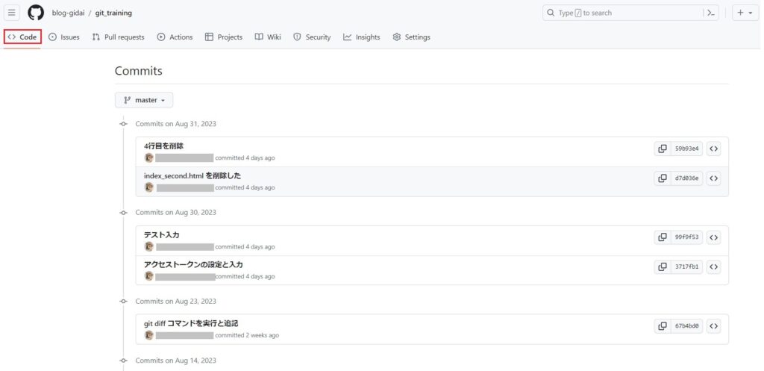This screenshot has height=371, width=764.
Task: Browse repository at commit 3717fb1
Action: coord(714,266)
